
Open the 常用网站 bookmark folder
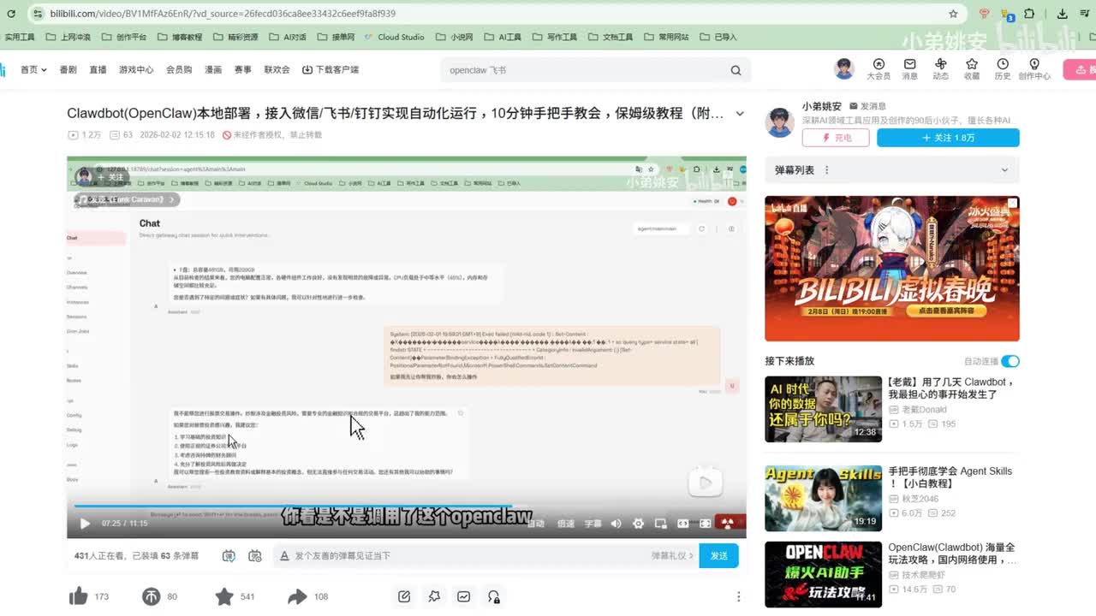point(666,37)
